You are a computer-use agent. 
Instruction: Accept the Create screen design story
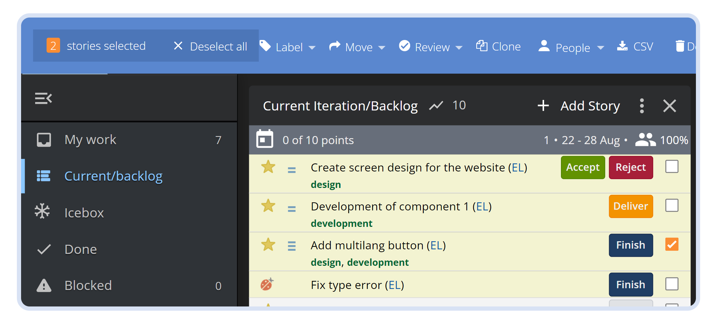click(583, 167)
